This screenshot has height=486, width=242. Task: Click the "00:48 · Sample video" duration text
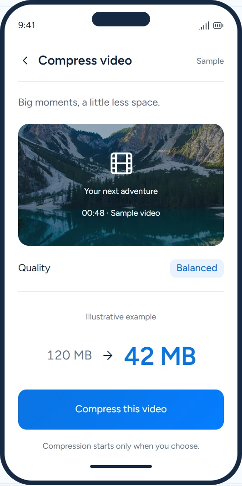pos(121,213)
